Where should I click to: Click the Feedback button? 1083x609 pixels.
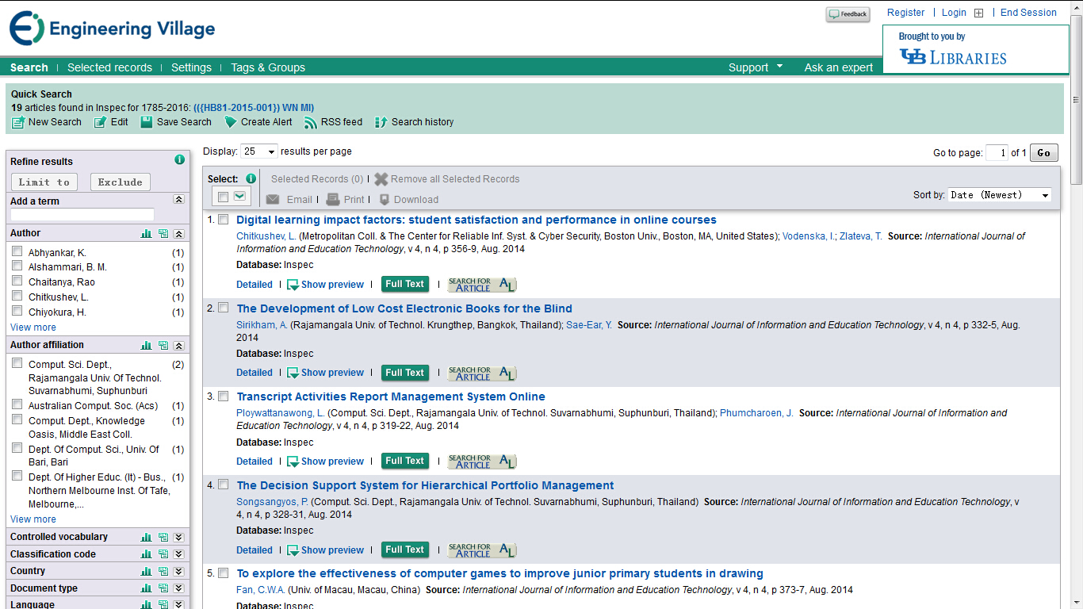click(848, 14)
